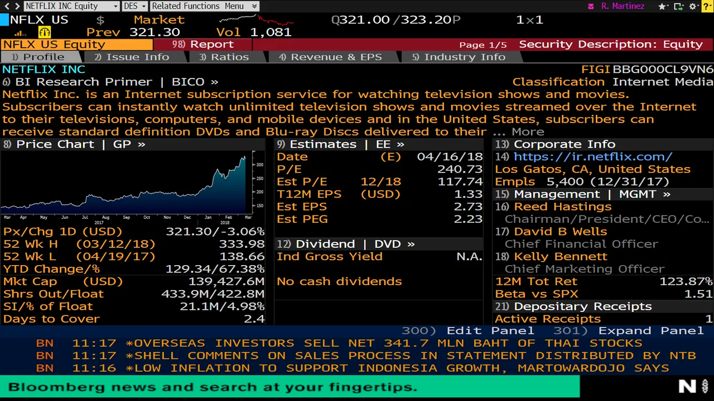Select Reed Hastings in management list

pyautogui.click(x=562, y=207)
